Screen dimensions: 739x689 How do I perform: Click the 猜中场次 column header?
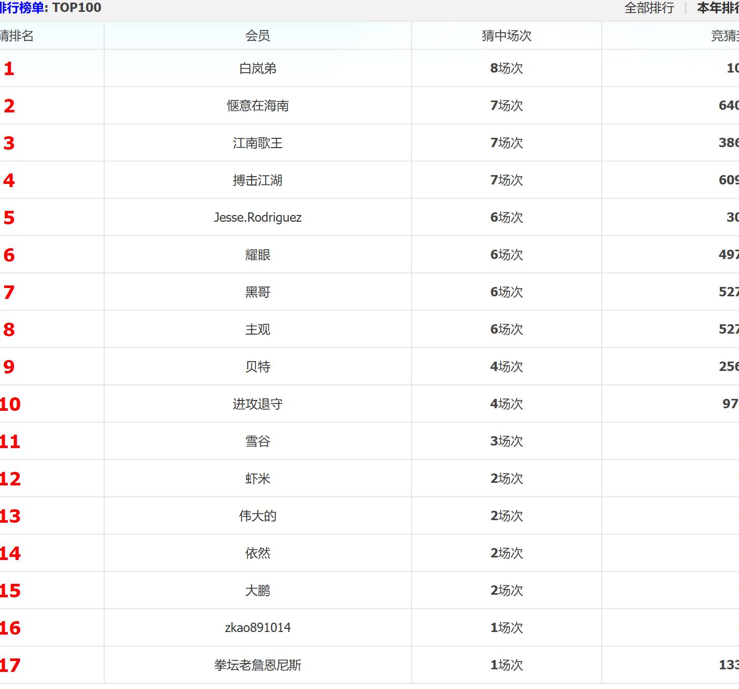[506, 36]
